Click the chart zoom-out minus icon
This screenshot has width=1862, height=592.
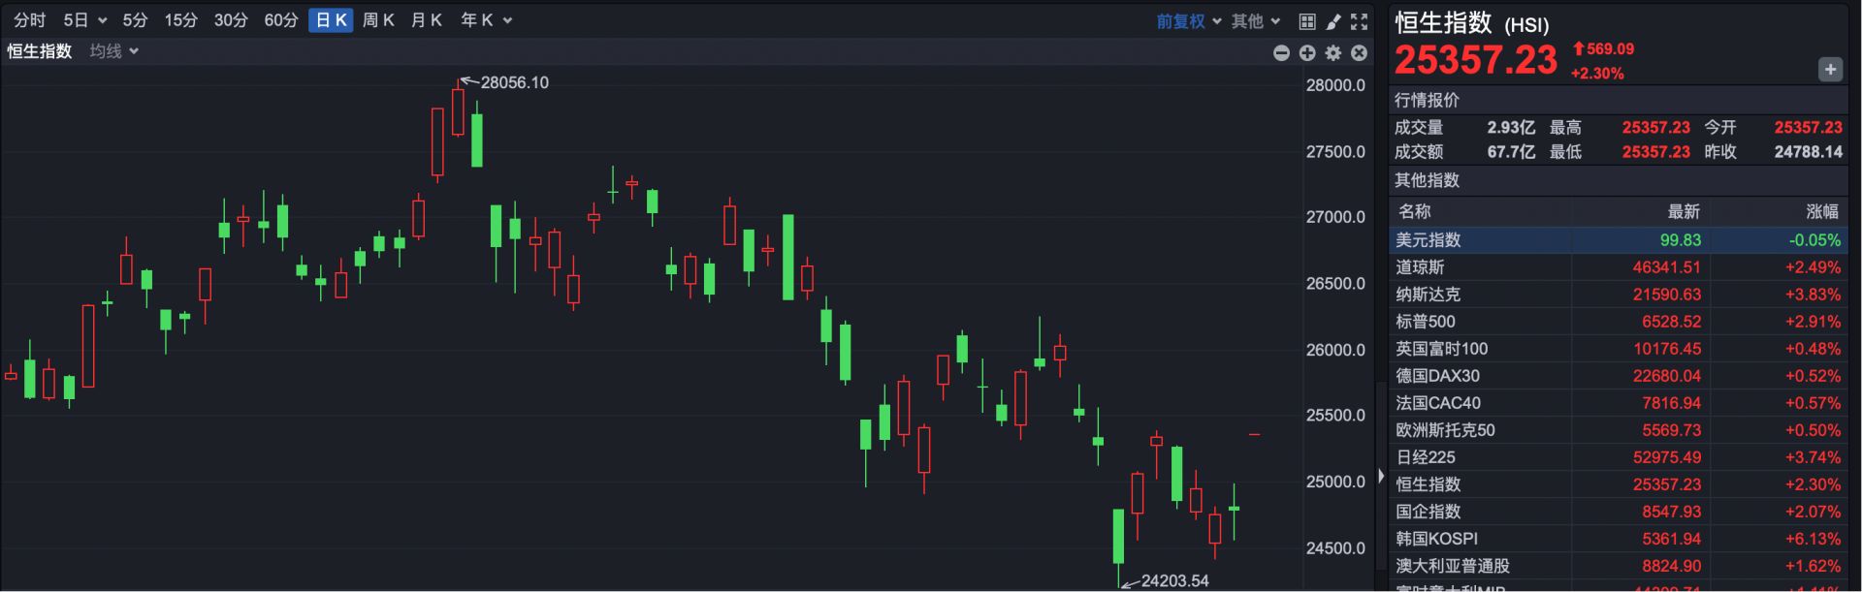[1281, 53]
